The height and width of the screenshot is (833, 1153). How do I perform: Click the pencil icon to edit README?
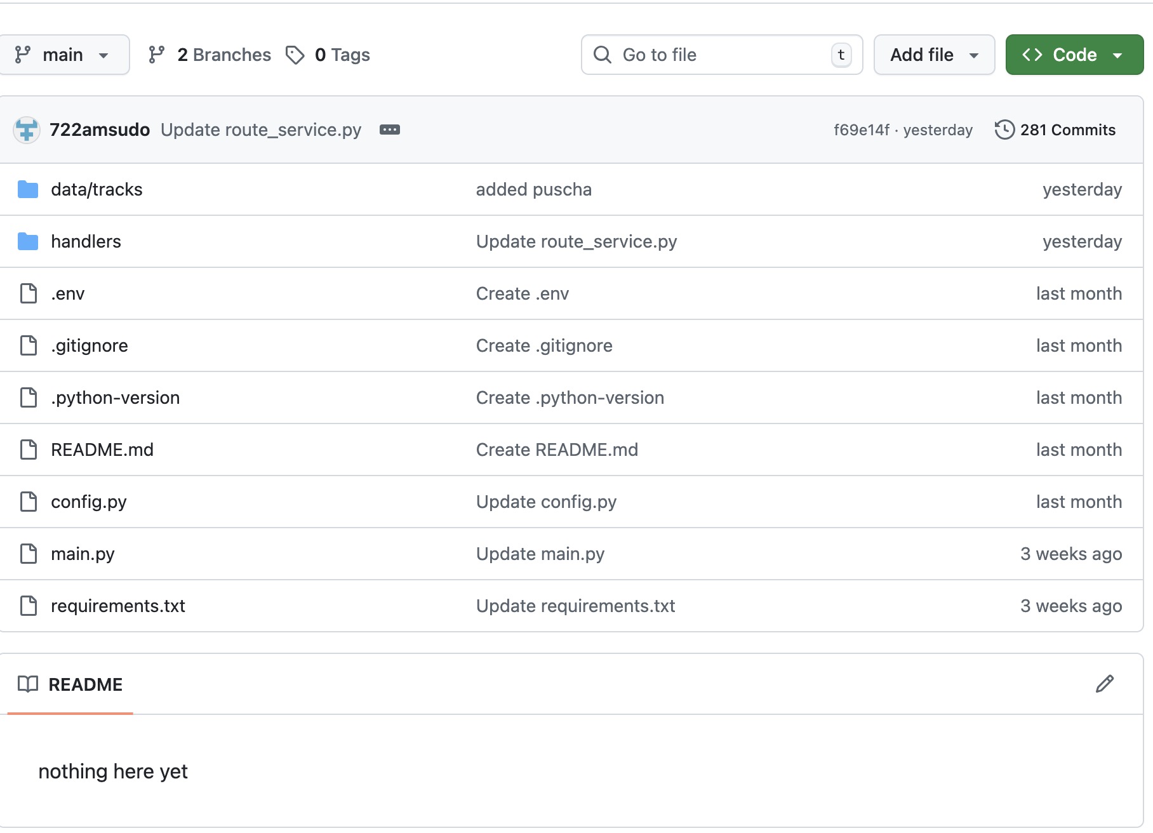click(1104, 684)
